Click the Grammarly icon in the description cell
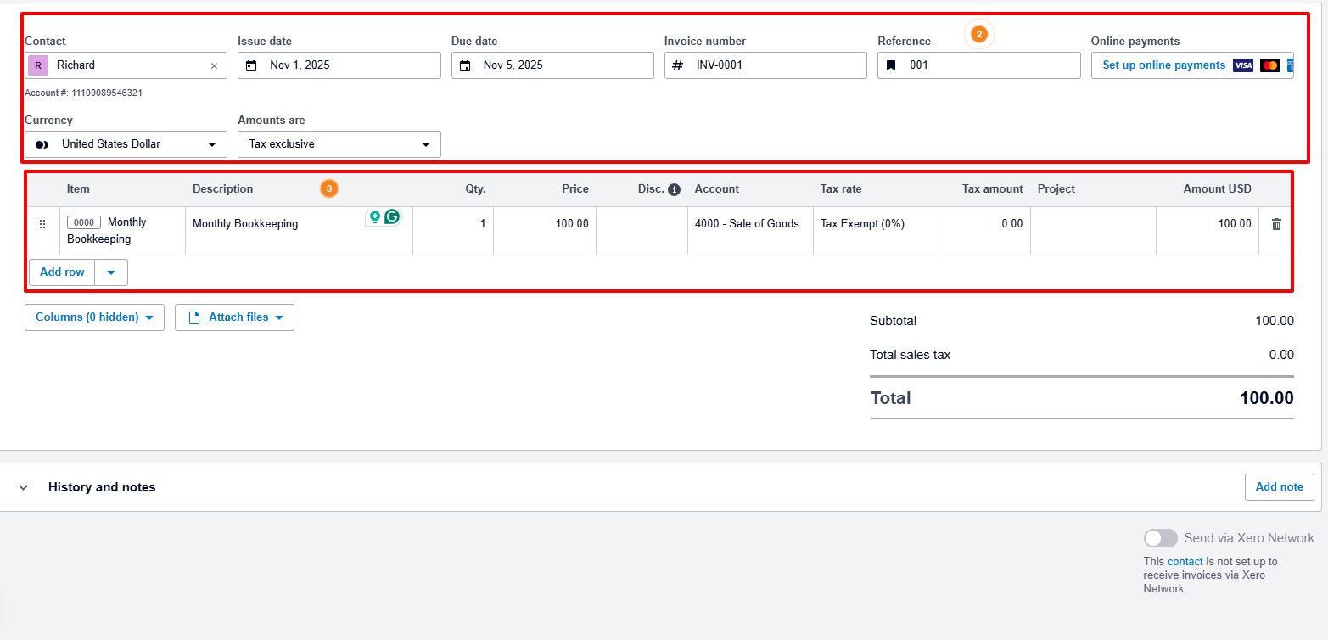Image resolution: width=1328 pixels, height=640 pixels. tap(390, 217)
